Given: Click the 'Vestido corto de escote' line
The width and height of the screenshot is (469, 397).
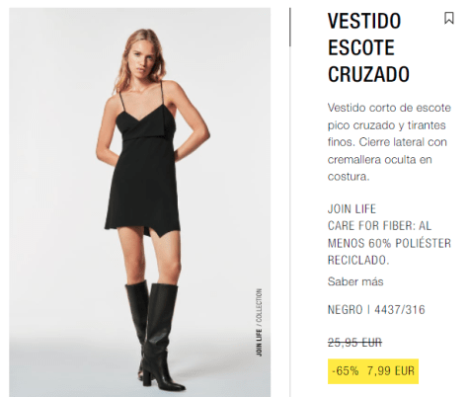Looking at the screenshot, I should click(389, 108).
